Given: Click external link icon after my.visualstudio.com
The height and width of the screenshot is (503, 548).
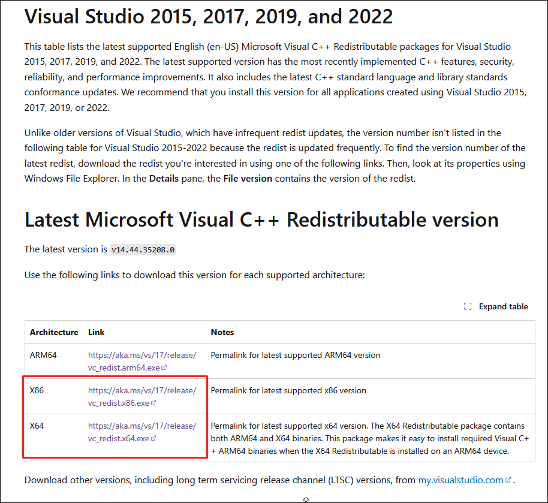Looking at the screenshot, I should (508, 480).
